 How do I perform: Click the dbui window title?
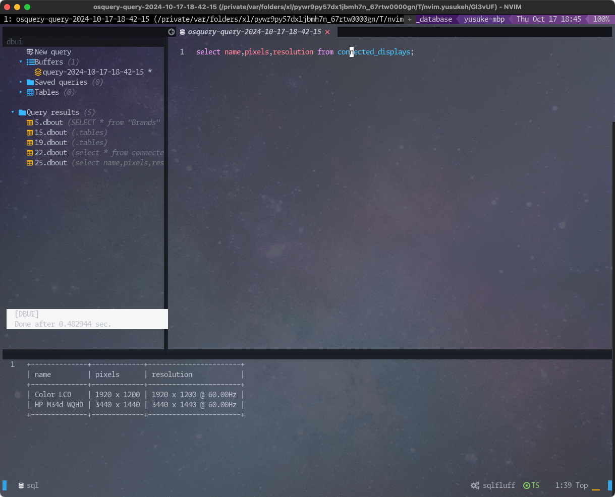15,42
